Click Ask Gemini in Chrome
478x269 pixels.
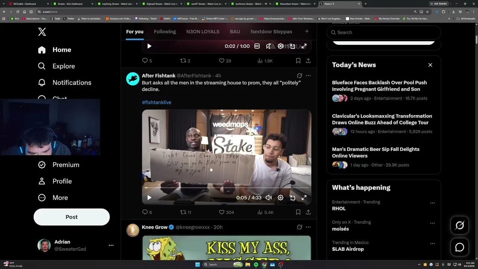(x=439, y=4)
